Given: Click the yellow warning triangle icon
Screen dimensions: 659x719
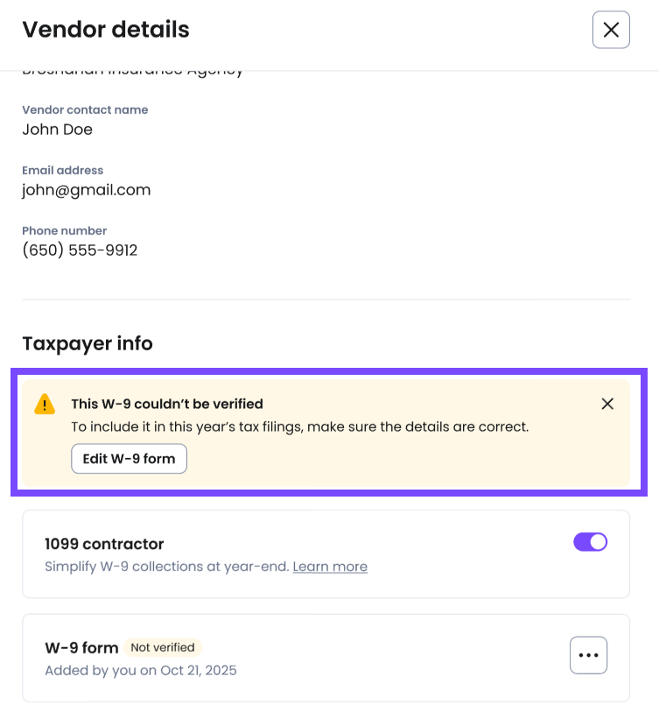Looking at the screenshot, I should coord(45,405).
